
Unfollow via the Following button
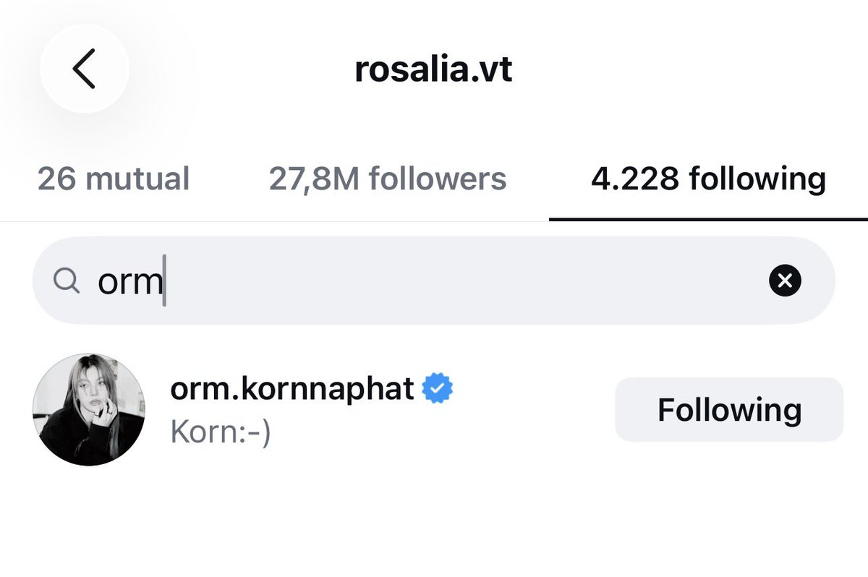[x=729, y=409]
